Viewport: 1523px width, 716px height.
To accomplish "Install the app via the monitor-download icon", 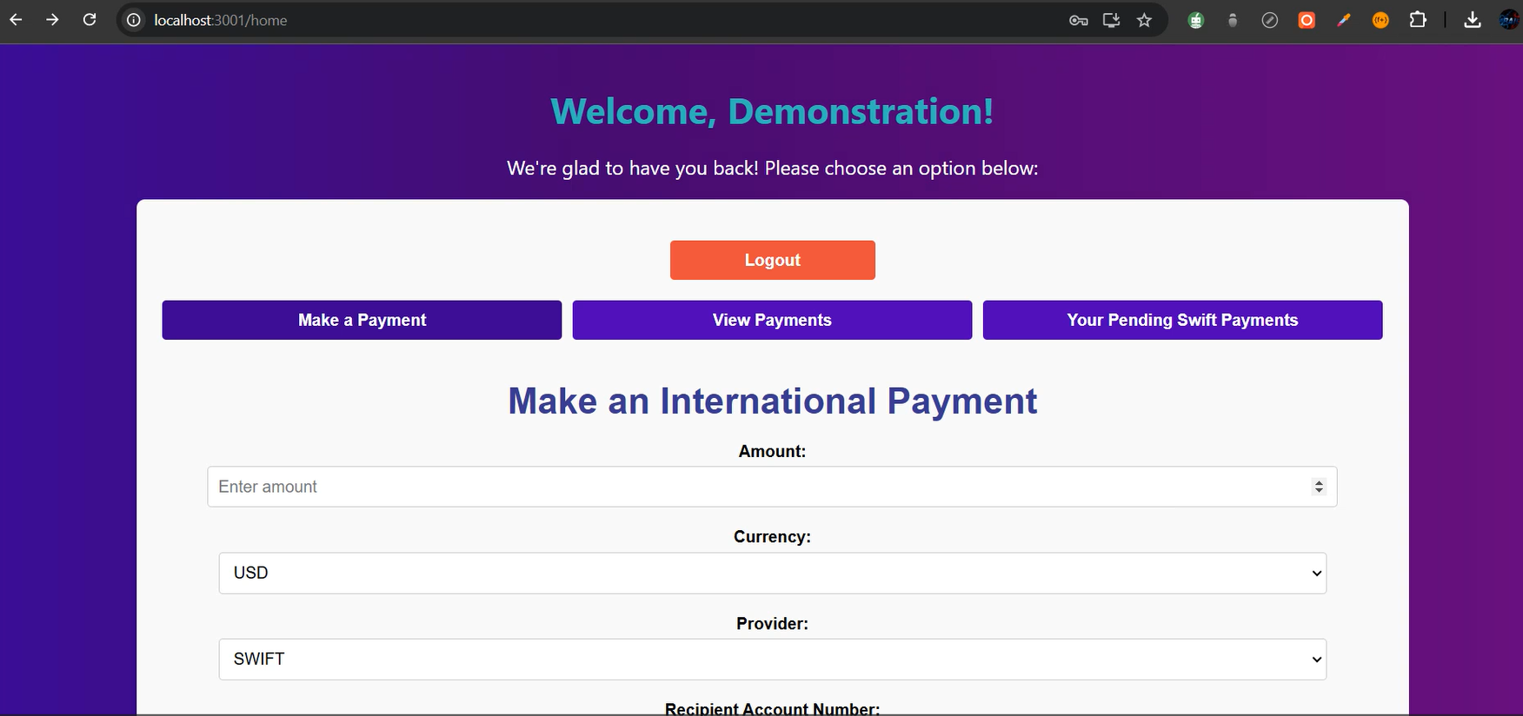I will [1111, 20].
